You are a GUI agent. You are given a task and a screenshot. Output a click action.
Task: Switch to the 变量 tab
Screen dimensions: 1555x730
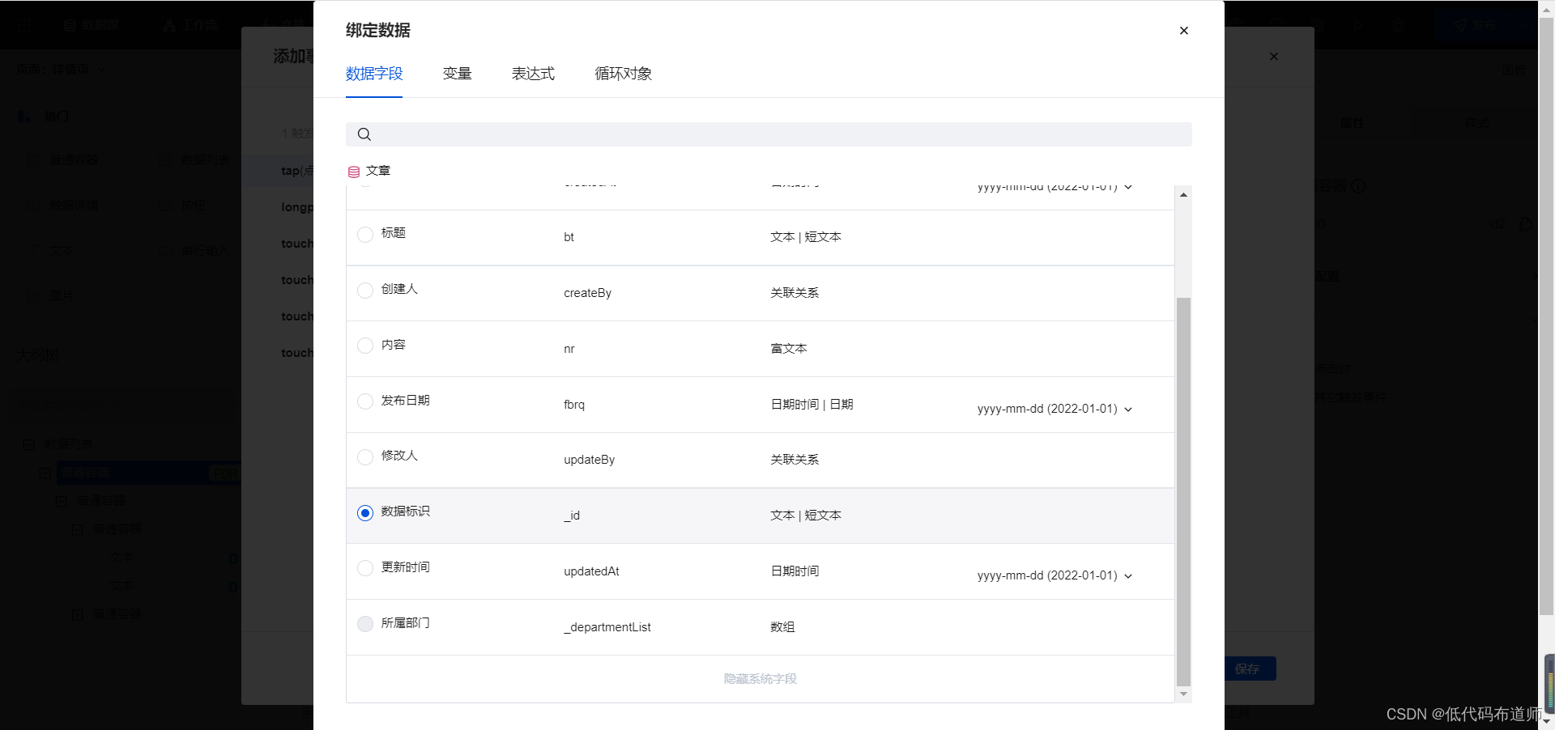click(458, 74)
